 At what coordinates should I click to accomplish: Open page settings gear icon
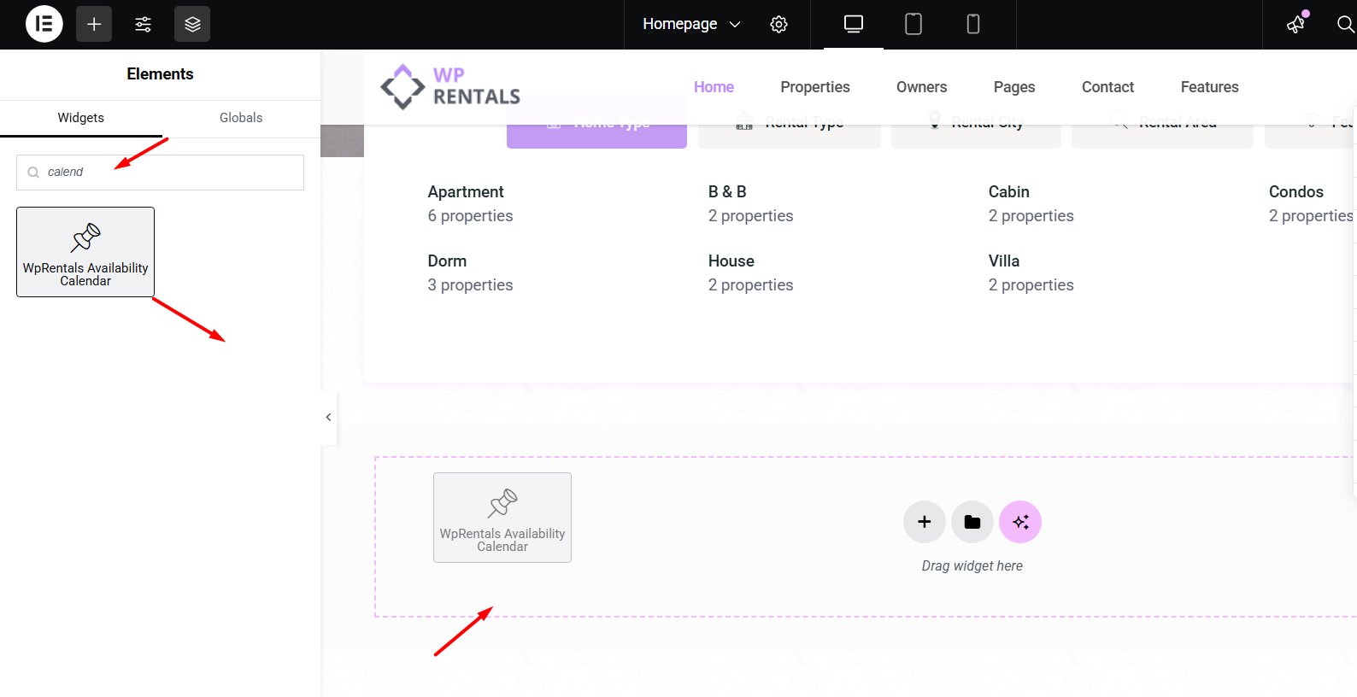(778, 24)
